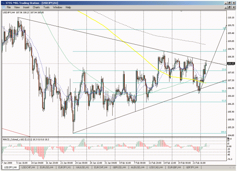Open the Window menu
The height and width of the screenshot is (171, 237).
(x=58, y=7)
